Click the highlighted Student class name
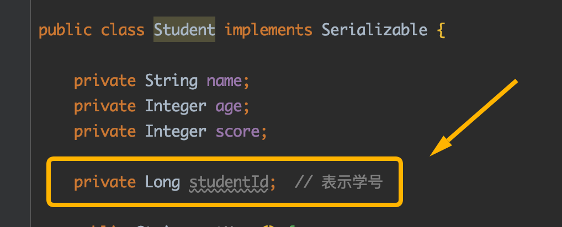Viewport: 562px width, 227px height. pyautogui.click(x=184, y=30)
